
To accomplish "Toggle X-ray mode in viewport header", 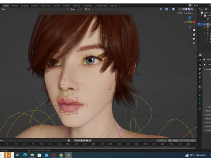I will (x=180, y=9).
